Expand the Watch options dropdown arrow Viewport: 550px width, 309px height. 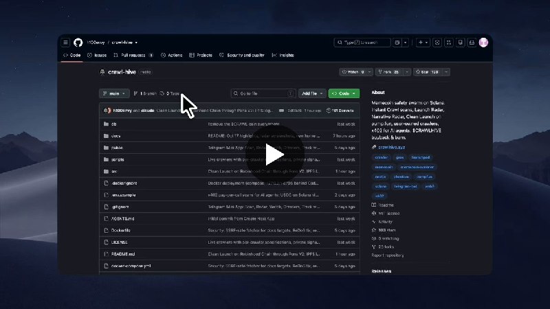(369, 72)
